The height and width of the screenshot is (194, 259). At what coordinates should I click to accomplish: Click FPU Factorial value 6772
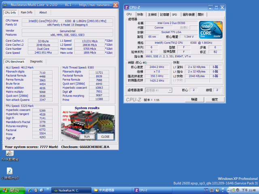(x=42, y=129)
